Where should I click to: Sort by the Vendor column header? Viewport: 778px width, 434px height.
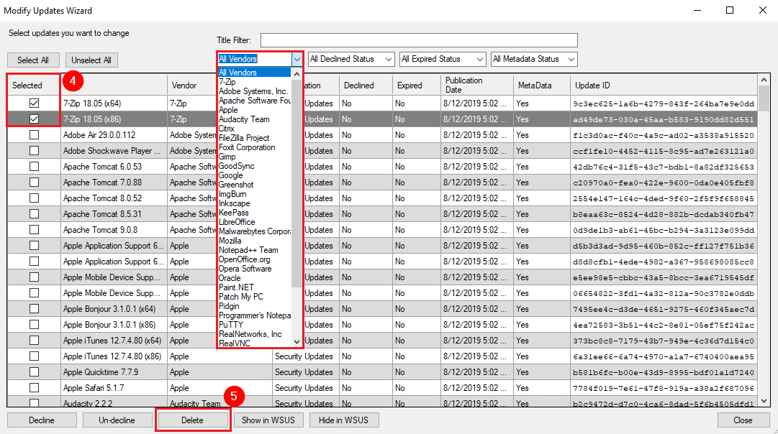point(192,86)
